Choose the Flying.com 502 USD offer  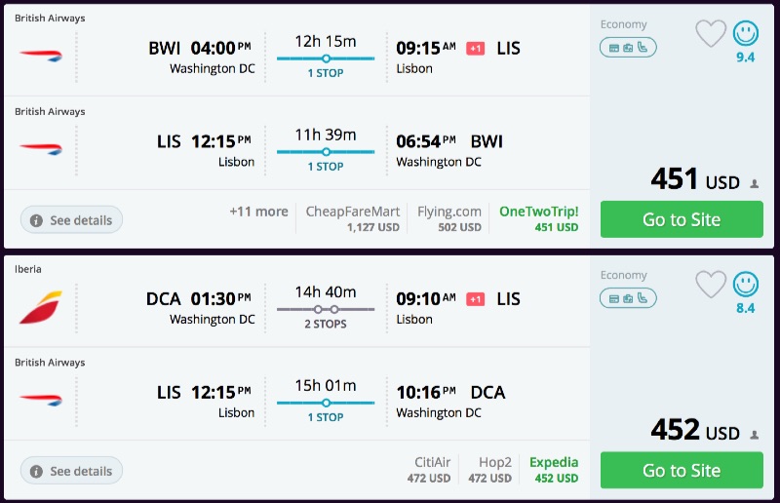[x=448, y=218]
